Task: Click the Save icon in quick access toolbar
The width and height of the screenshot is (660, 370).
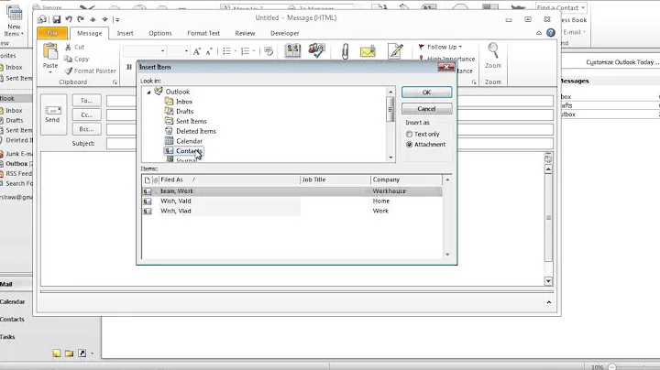Action: 57,19
